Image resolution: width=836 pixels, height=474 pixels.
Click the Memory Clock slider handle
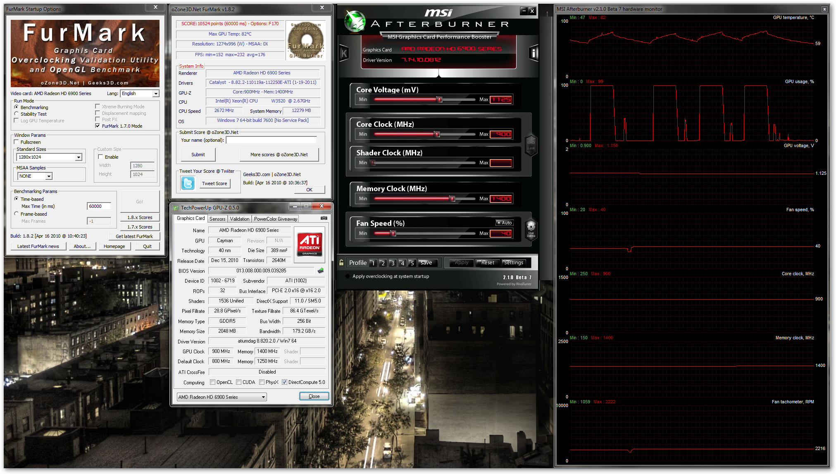click(x=452, y=199)
